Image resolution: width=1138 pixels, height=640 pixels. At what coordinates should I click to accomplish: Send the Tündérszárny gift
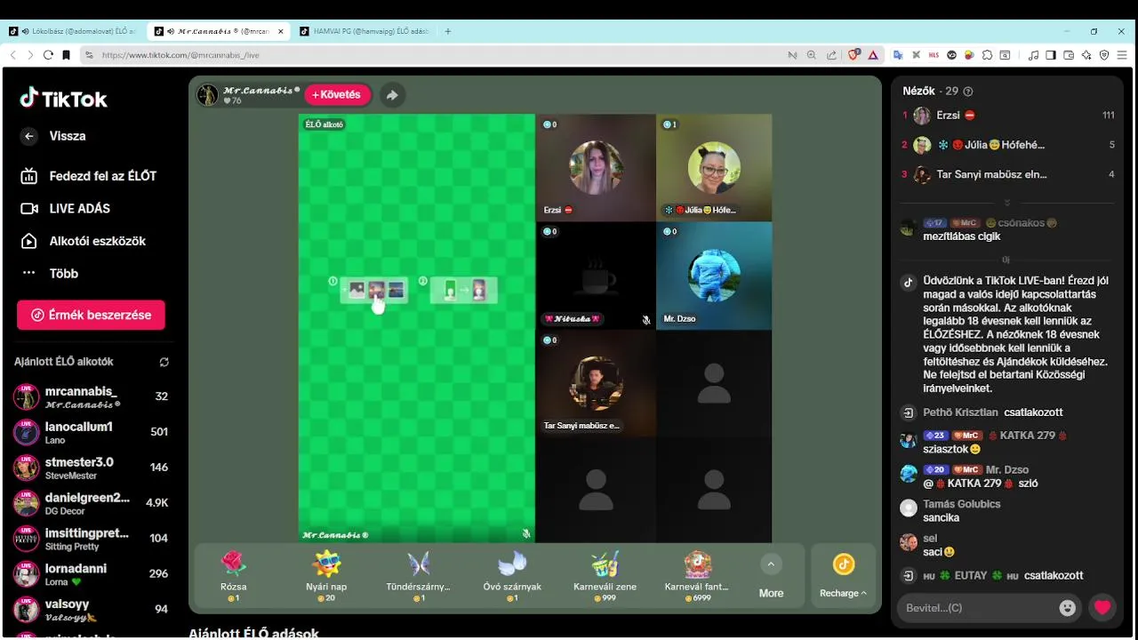[418, 575]
